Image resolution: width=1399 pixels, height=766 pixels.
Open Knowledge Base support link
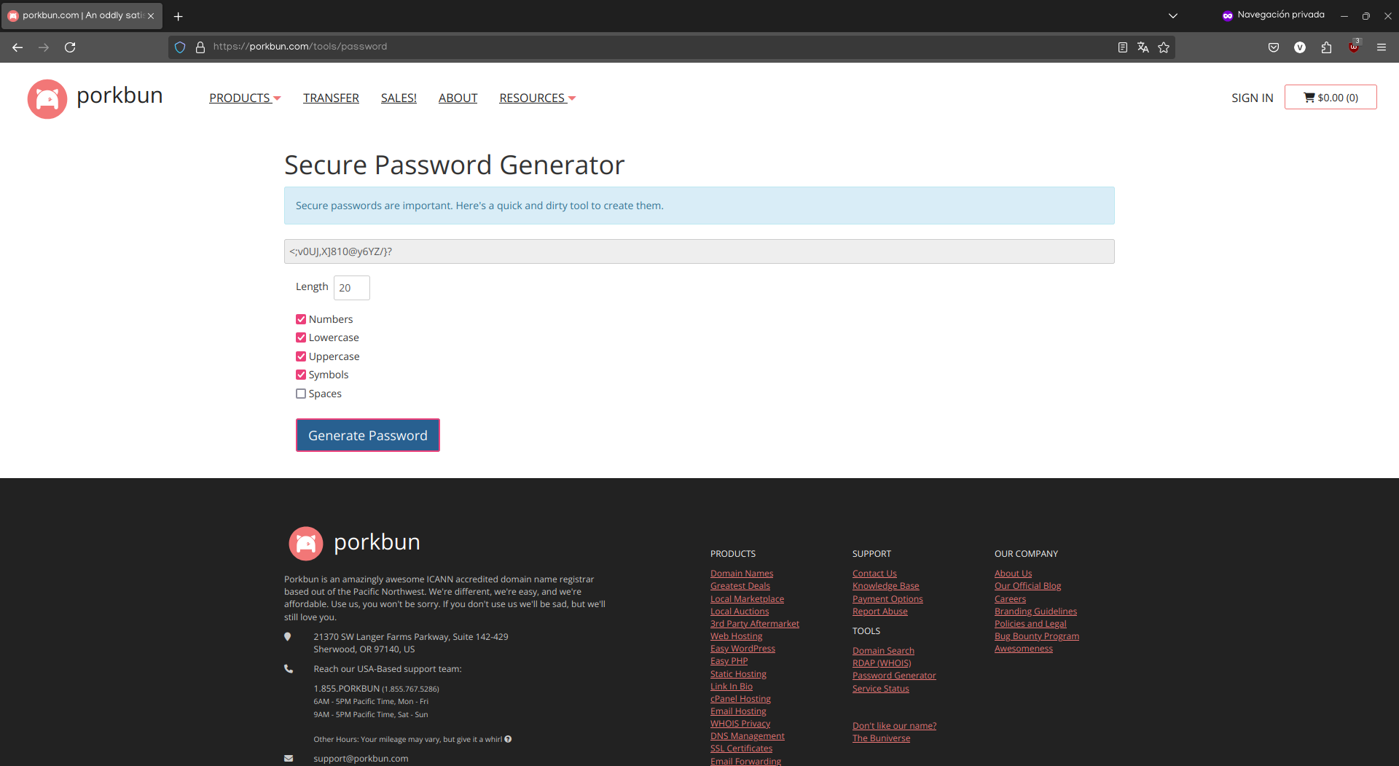(x=885, y=586)
